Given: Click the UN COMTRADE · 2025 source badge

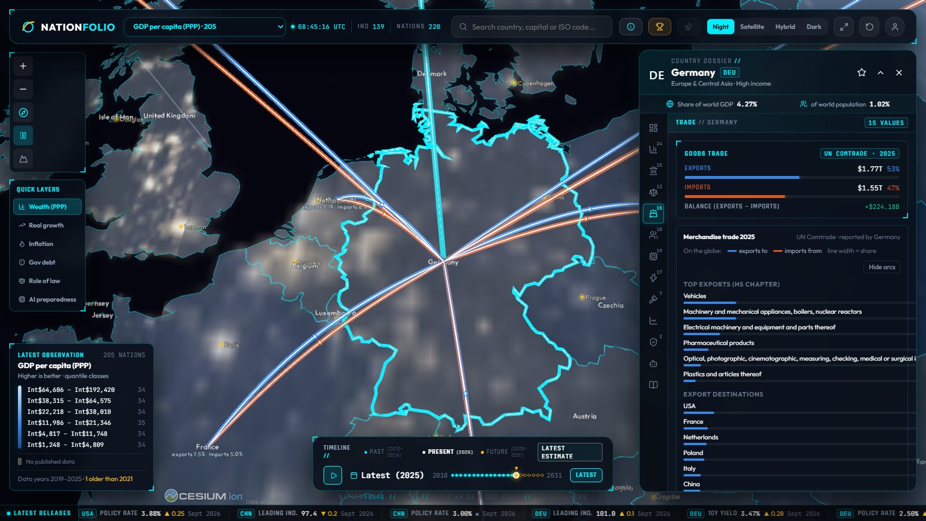Looking at the screenshot, I should pyautogui.click(x=859, y=153).
